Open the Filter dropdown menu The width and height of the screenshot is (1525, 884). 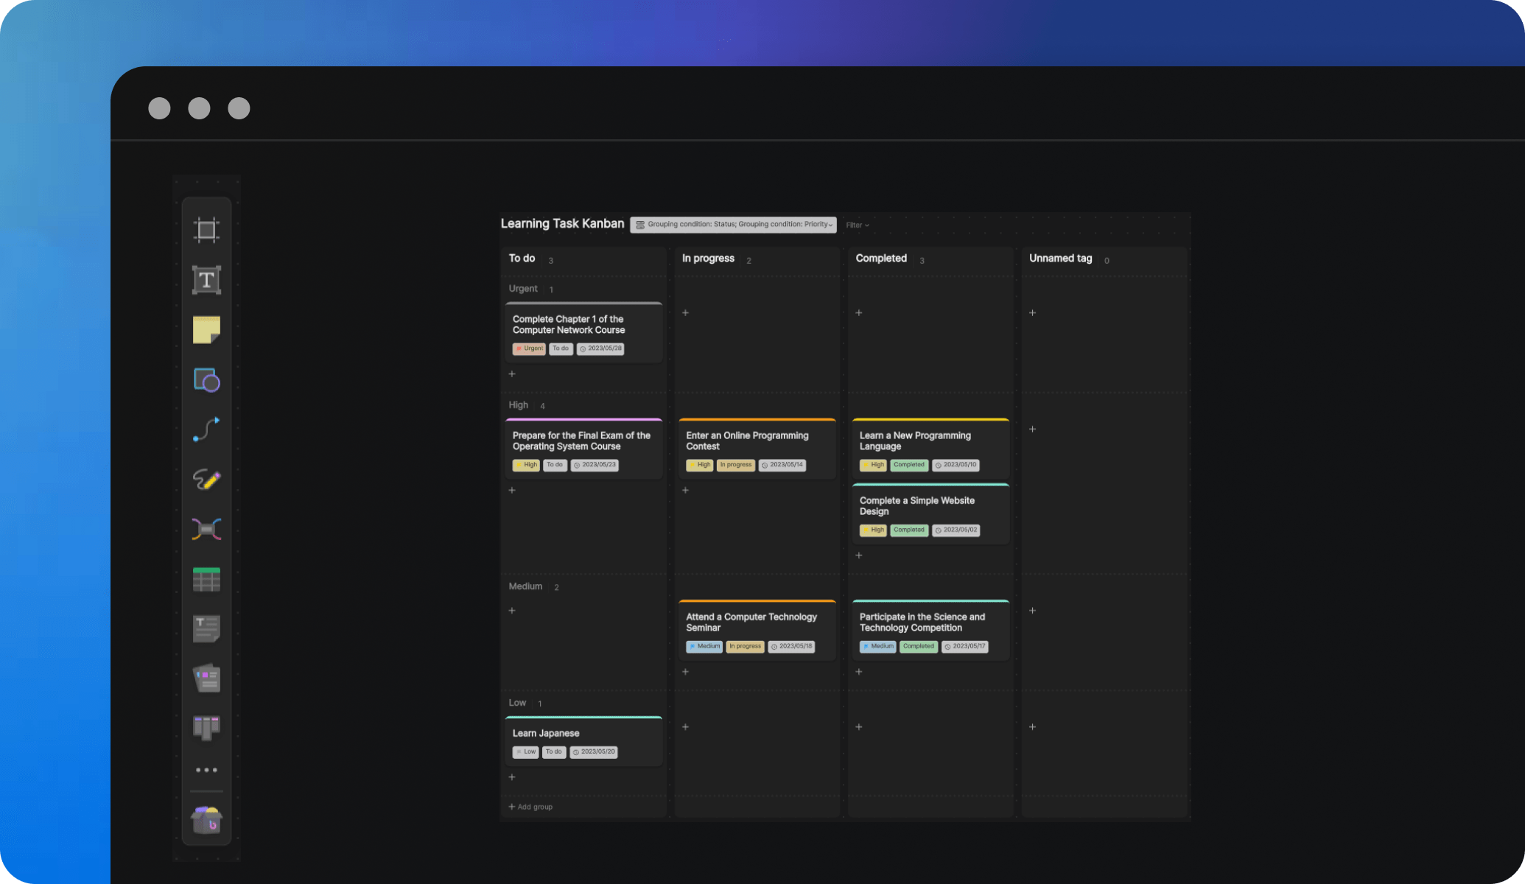click(855, 224)
